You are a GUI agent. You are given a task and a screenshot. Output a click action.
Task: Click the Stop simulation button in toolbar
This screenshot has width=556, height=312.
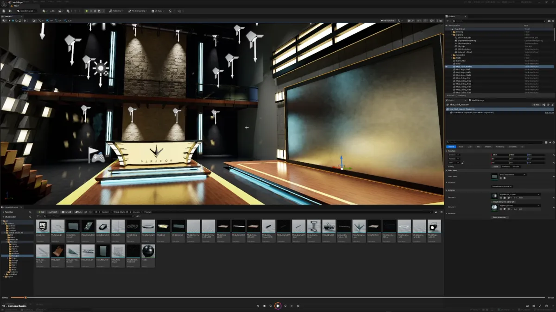tap(95, 11)
